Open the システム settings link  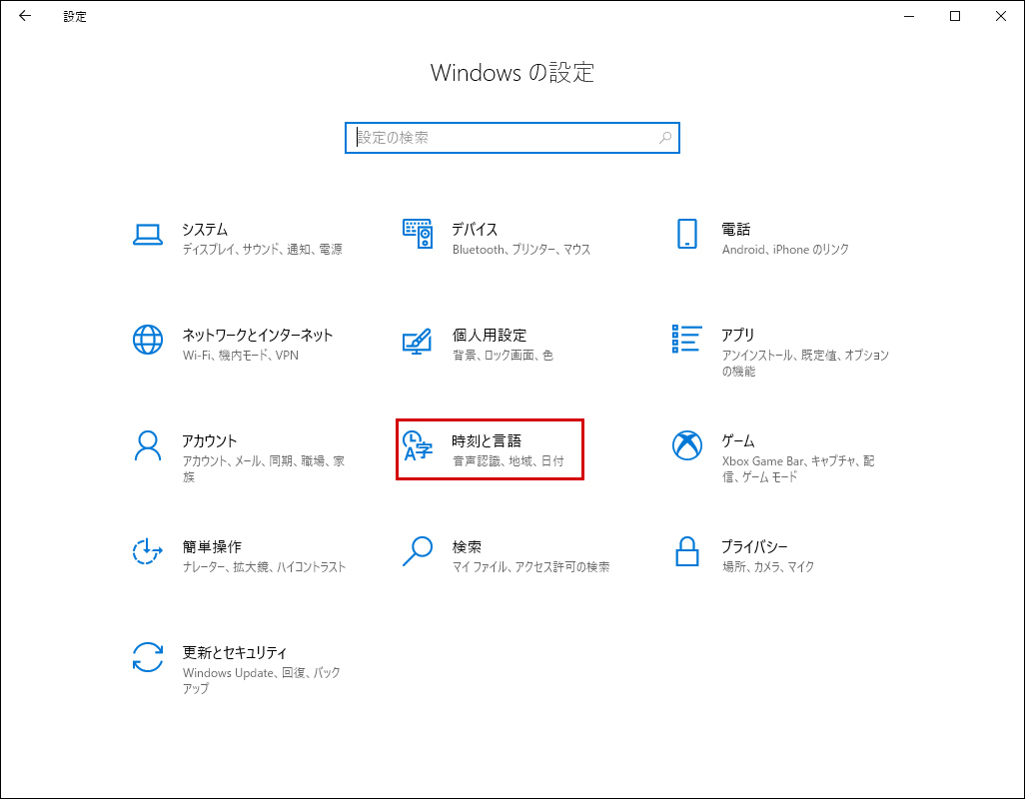pyautogui.click(x=205, y=230)
